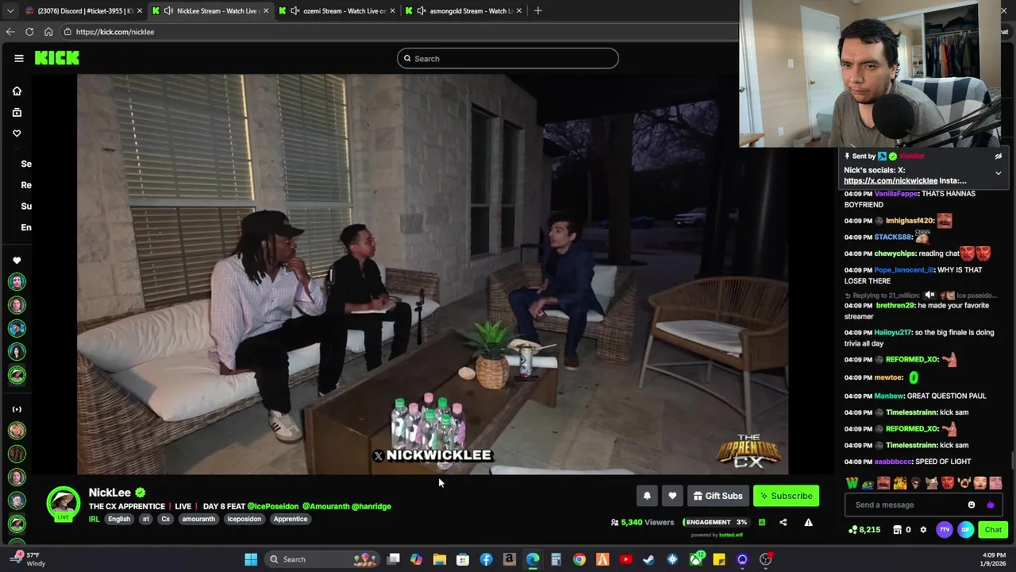Open OBS Studio taskbar icon

point(765,559)
